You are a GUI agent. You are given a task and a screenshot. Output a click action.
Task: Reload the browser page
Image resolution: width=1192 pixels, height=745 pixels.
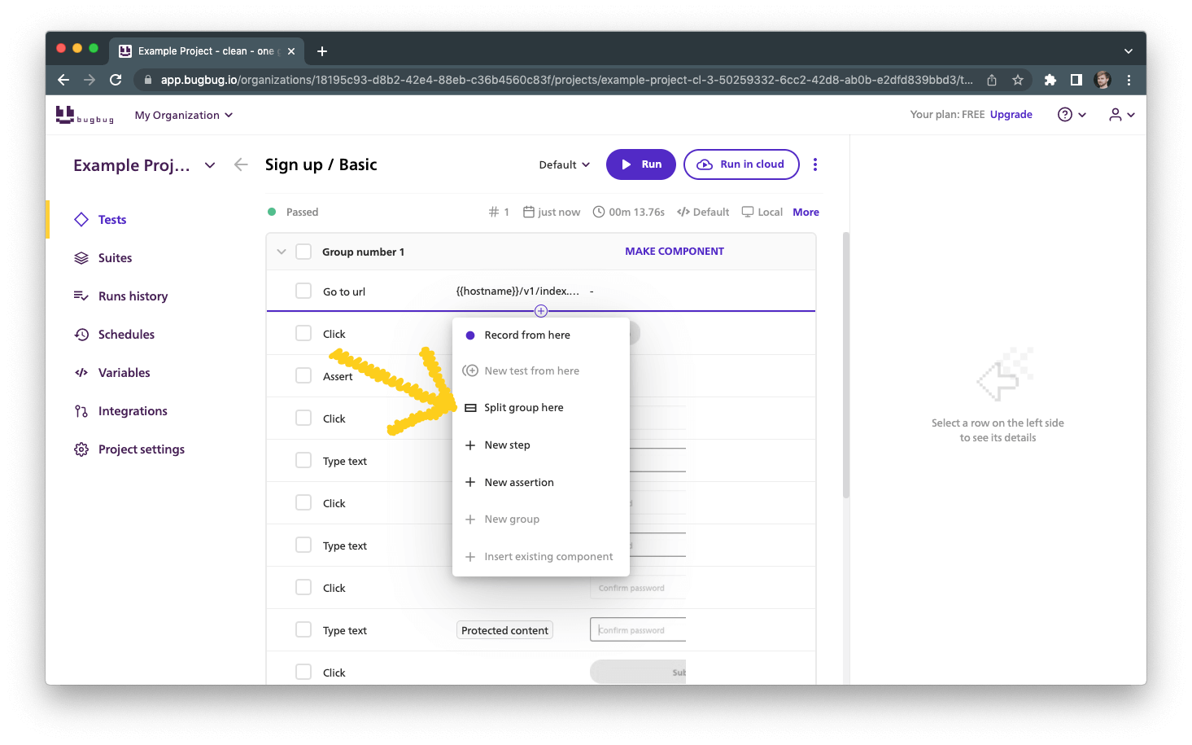click(x=116, y=80)
